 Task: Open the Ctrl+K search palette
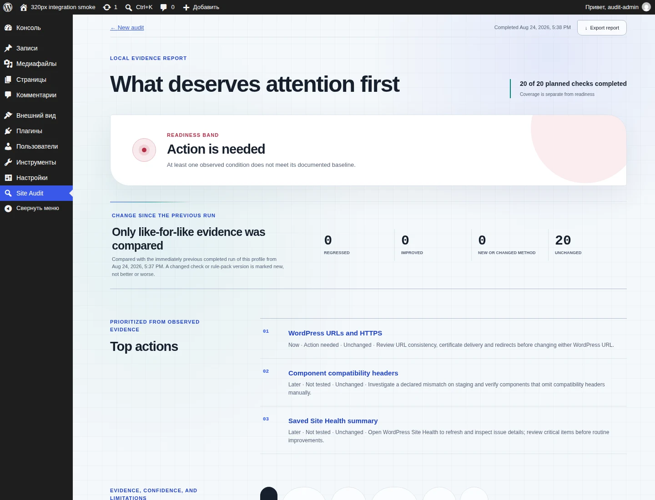point(139,7)
